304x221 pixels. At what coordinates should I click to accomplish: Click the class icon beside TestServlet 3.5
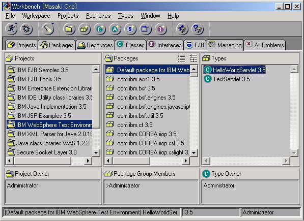pos(208,79)
